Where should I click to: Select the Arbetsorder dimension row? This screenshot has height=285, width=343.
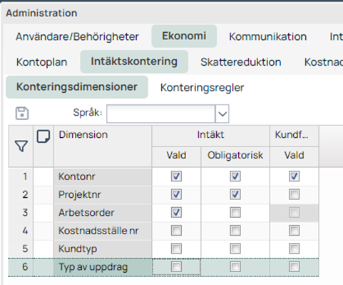tap(103, 213)
